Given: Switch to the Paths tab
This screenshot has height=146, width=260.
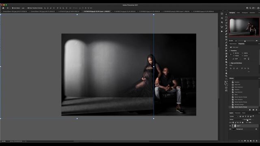Looking at the screenshot, I should 244,113.
